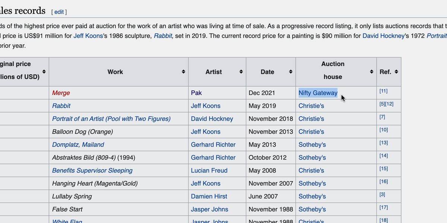The width and height of the screenshot is (447, 223).
Task: Open Pak artist link
Action: coord(196,93)
